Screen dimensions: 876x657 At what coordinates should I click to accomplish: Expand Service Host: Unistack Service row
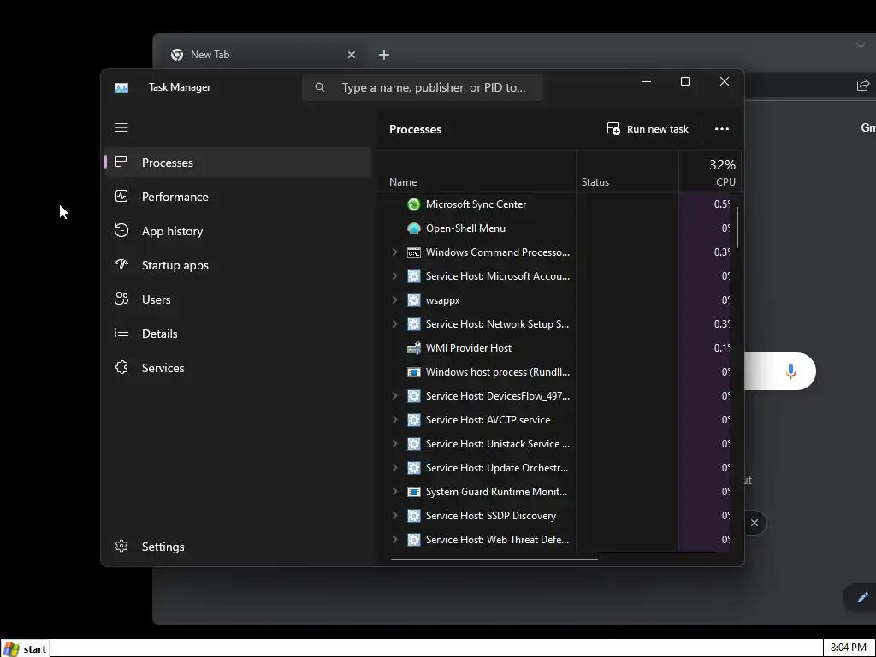(394, 444)
